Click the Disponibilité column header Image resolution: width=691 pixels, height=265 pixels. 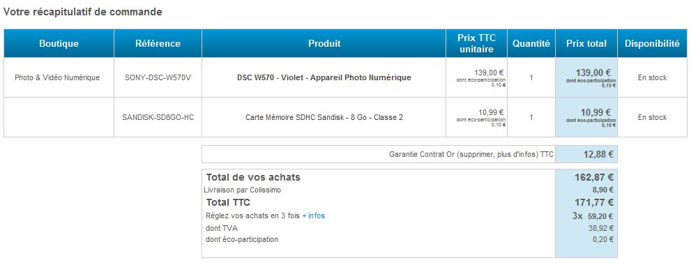[x=652, y=44]
